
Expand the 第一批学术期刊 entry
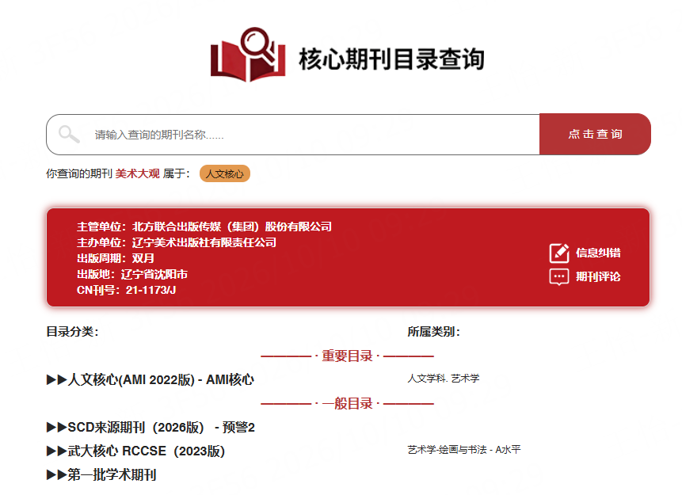pyautogui.click(x=101, y=474)
